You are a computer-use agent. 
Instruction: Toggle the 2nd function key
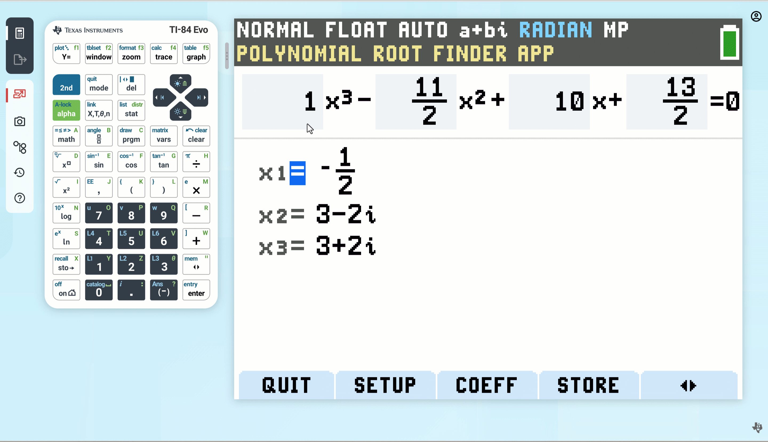pos(66,84)
